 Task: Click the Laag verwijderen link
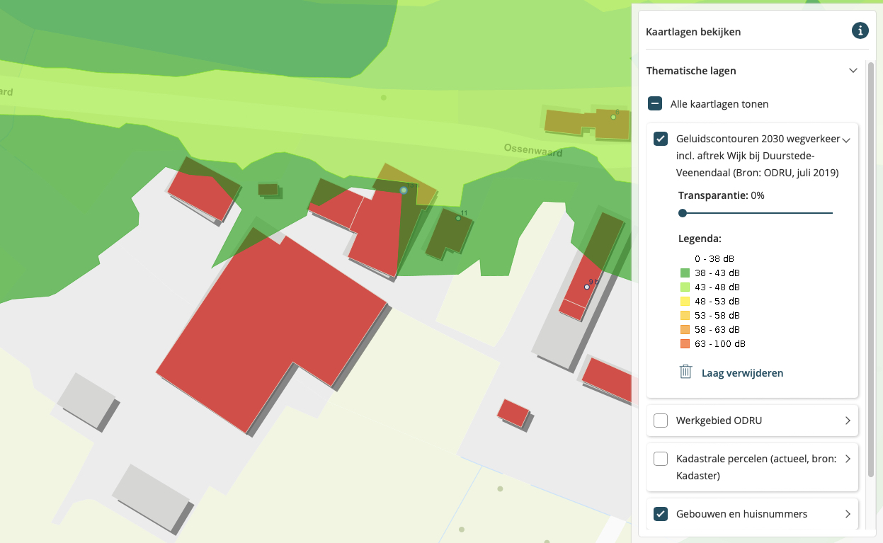click(x=742, y=373)
